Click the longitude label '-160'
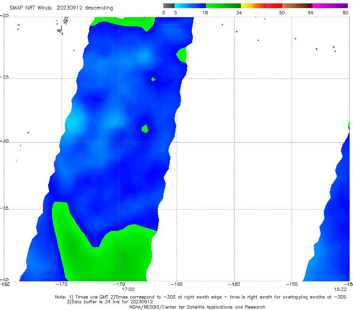This screenshot has height=310, width=353. 234,284
